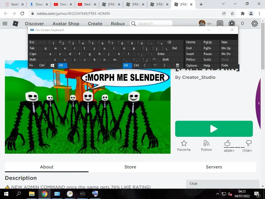Click the Enter key on On-Screen Keyboard

tap(170, 54)
